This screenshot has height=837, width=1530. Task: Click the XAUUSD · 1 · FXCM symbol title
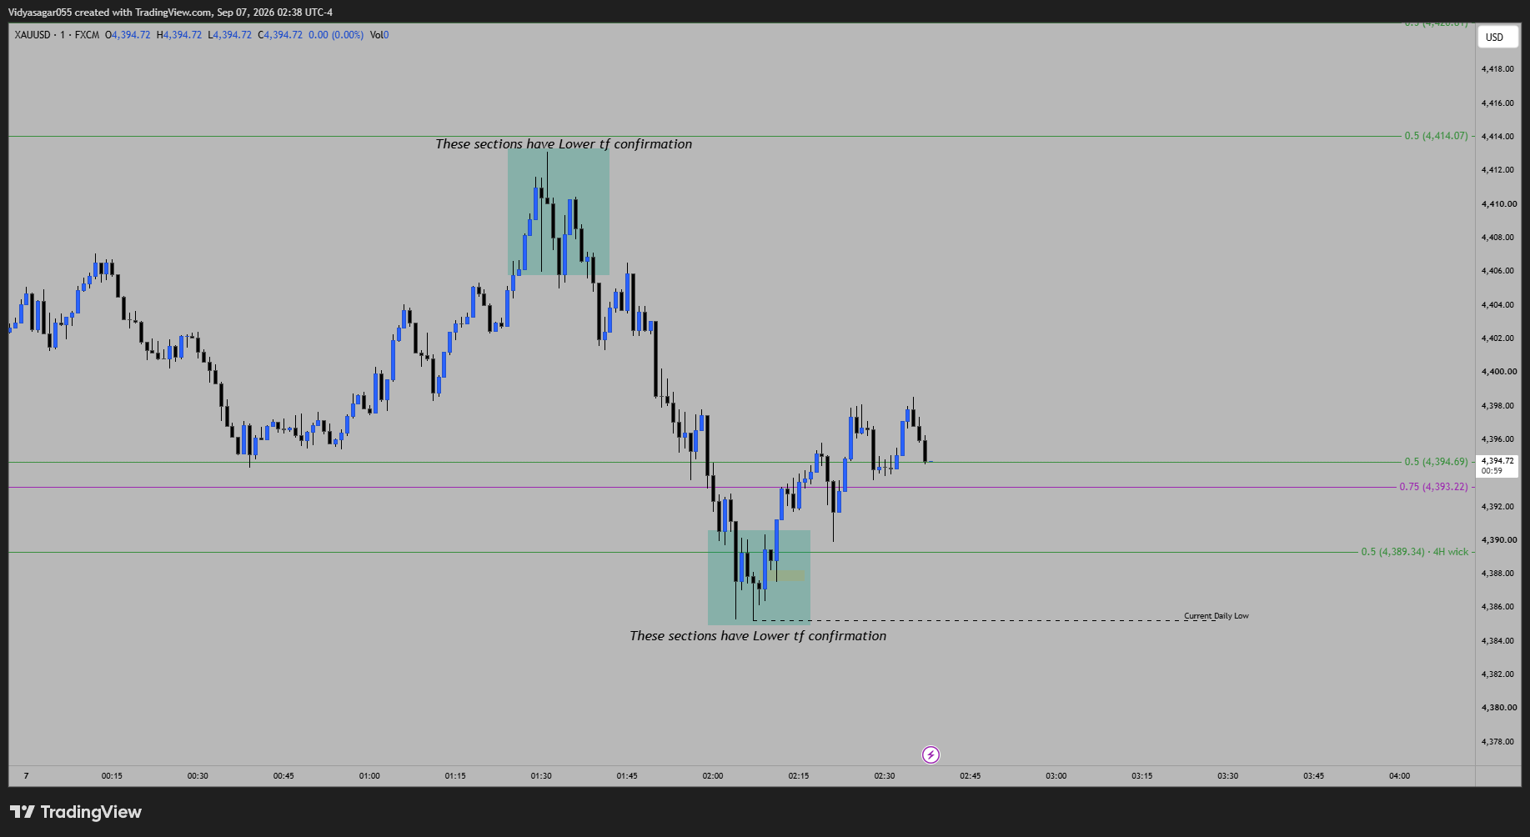(57, 35)
